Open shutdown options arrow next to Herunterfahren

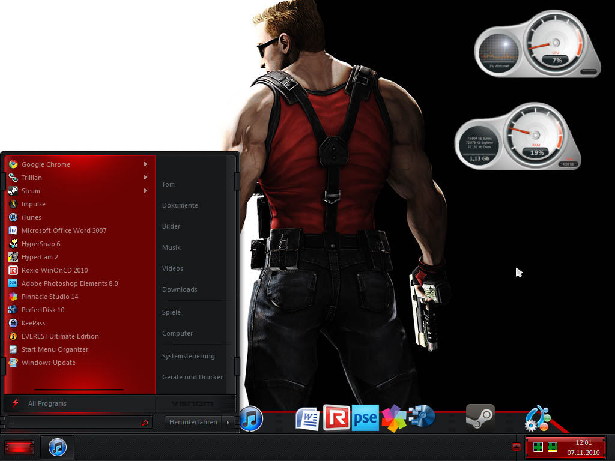[x=228, y=422]
